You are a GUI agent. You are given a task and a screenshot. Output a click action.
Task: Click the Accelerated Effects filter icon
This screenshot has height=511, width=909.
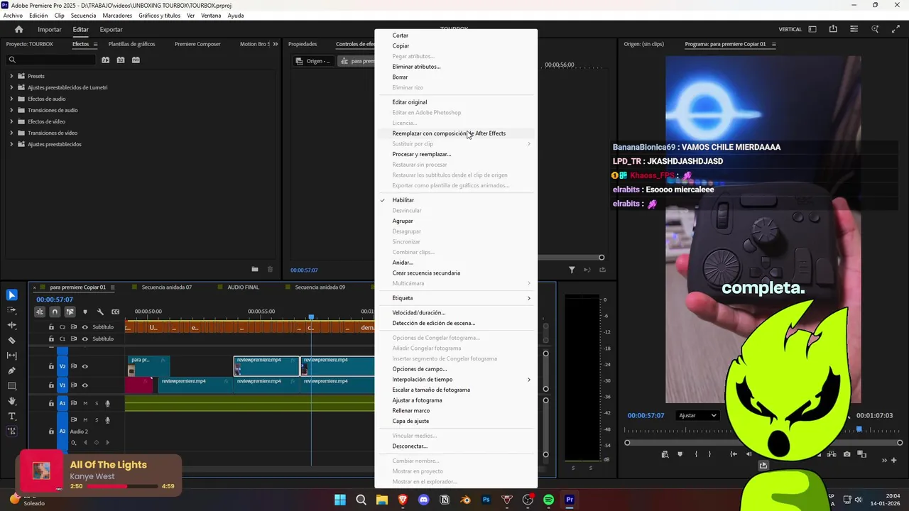105,60
